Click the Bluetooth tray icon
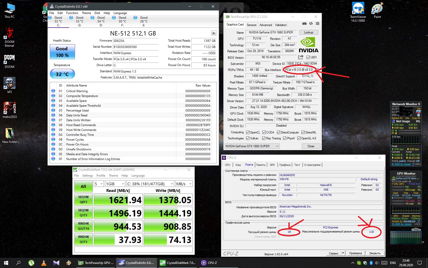The image size is (428, 268). 371,263
